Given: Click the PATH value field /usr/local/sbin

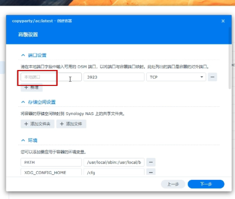Looking at the screenshot, I should [x=114, y=162].
